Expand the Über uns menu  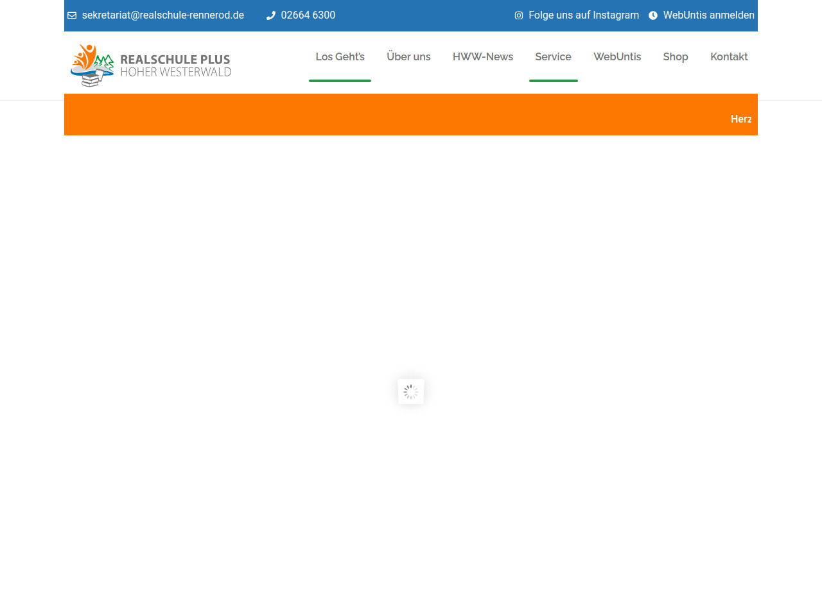coord(408,56)
